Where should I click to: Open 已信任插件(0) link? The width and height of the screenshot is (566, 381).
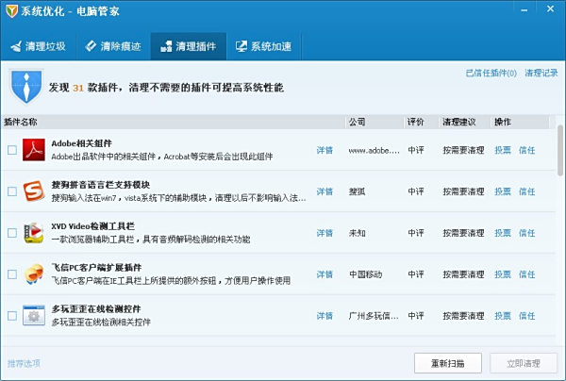[491, 73]
